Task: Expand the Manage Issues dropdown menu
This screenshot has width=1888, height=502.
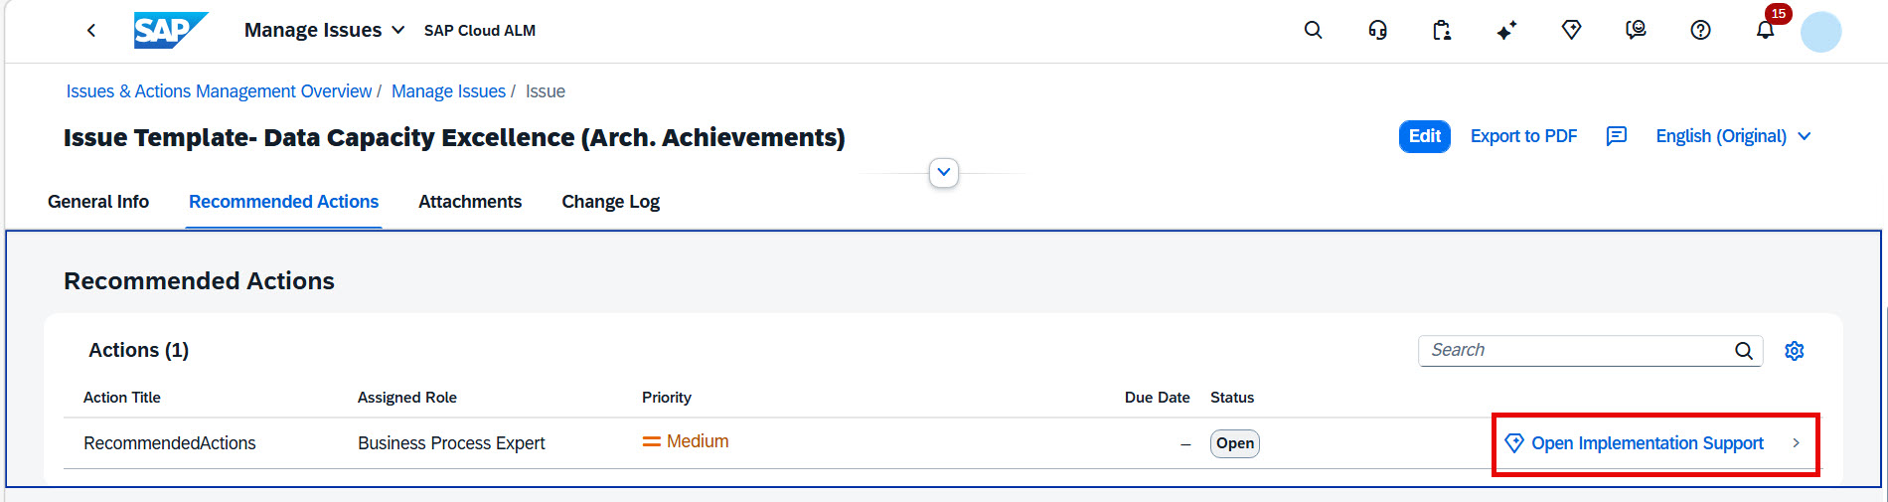Action: point(325,31)
